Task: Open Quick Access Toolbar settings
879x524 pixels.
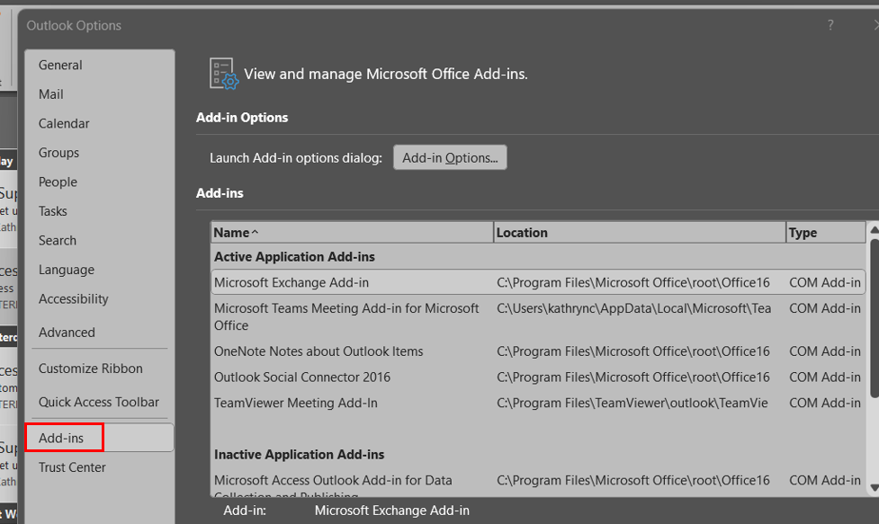Action: [x=98, y=402]
